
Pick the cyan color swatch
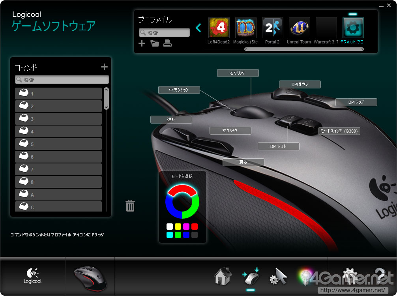[170, 235]
